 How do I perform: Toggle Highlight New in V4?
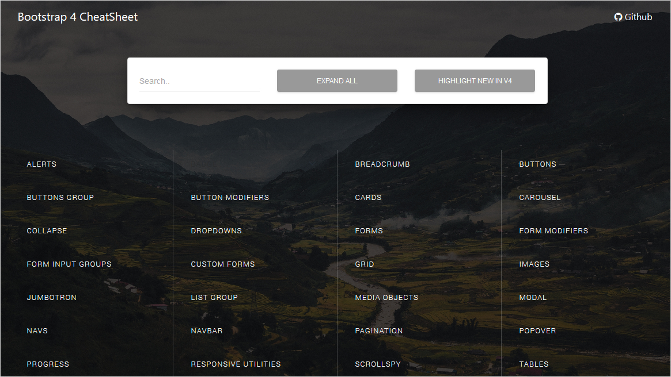[475, 81]
